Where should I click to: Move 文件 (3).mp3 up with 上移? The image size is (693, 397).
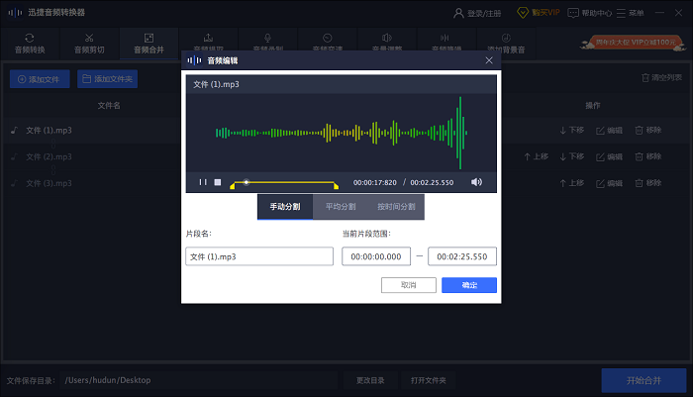point(572,183)
